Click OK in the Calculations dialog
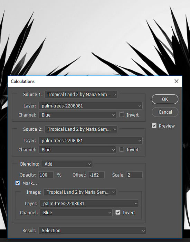 [x=165, y=99]
